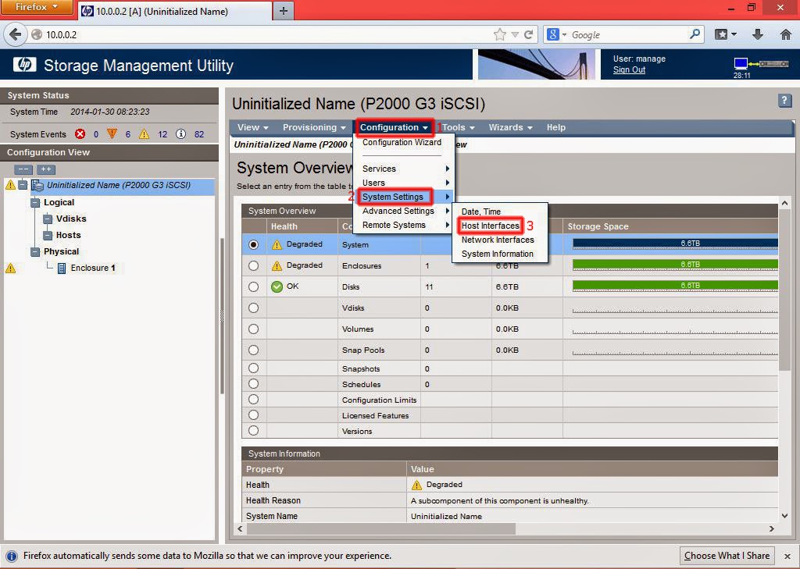Viewport: 800px width, 569px height.
Task: Select the Volumes row radio button
Action: (253, 329)
